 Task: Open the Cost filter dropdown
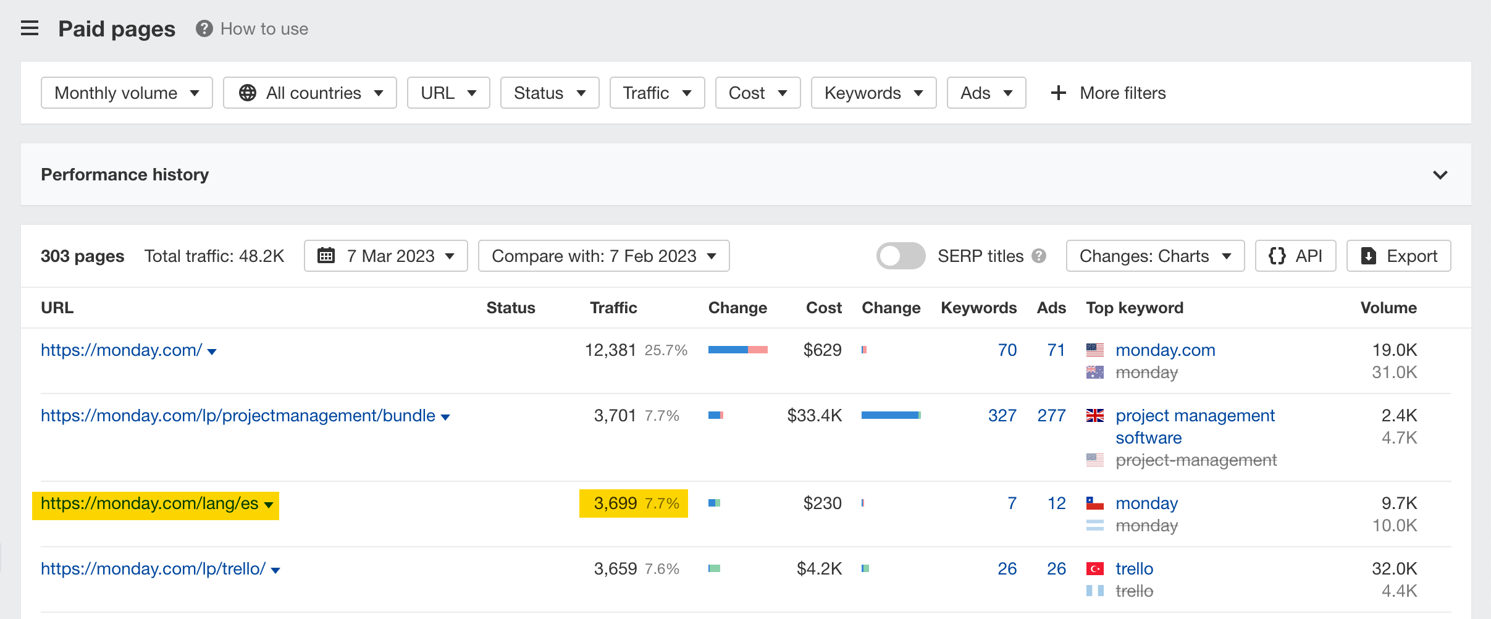[758, 93]
